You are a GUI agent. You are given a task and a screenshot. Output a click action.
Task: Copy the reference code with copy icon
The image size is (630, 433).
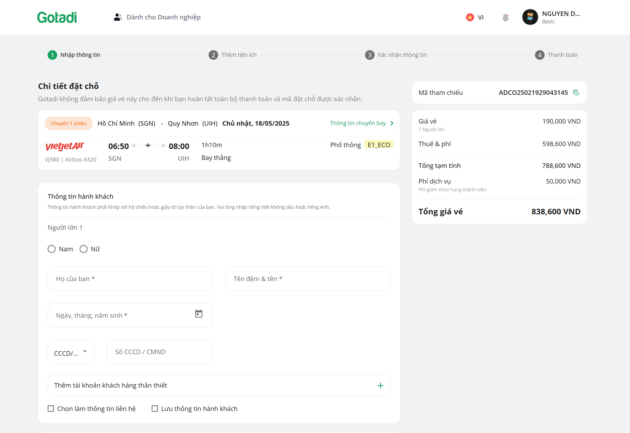point(576,93)
